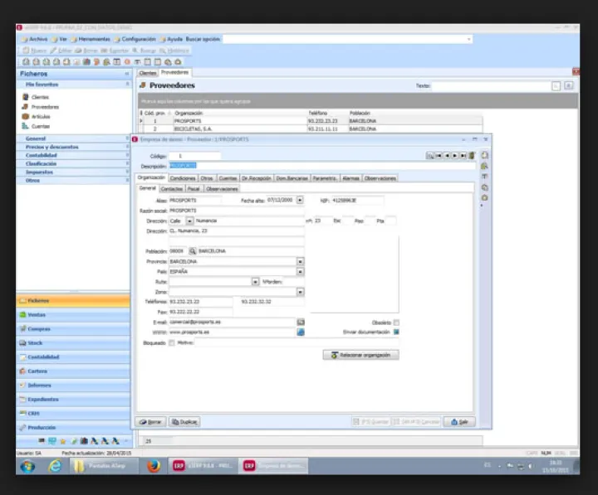Sort by the Organización column header

(x=240, y=113)
